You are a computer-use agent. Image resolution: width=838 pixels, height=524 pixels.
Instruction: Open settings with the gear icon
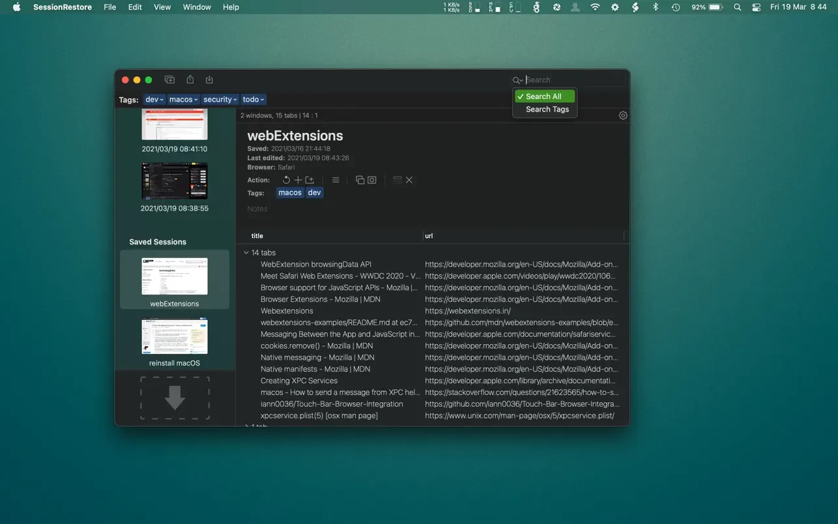click(623, 115)
